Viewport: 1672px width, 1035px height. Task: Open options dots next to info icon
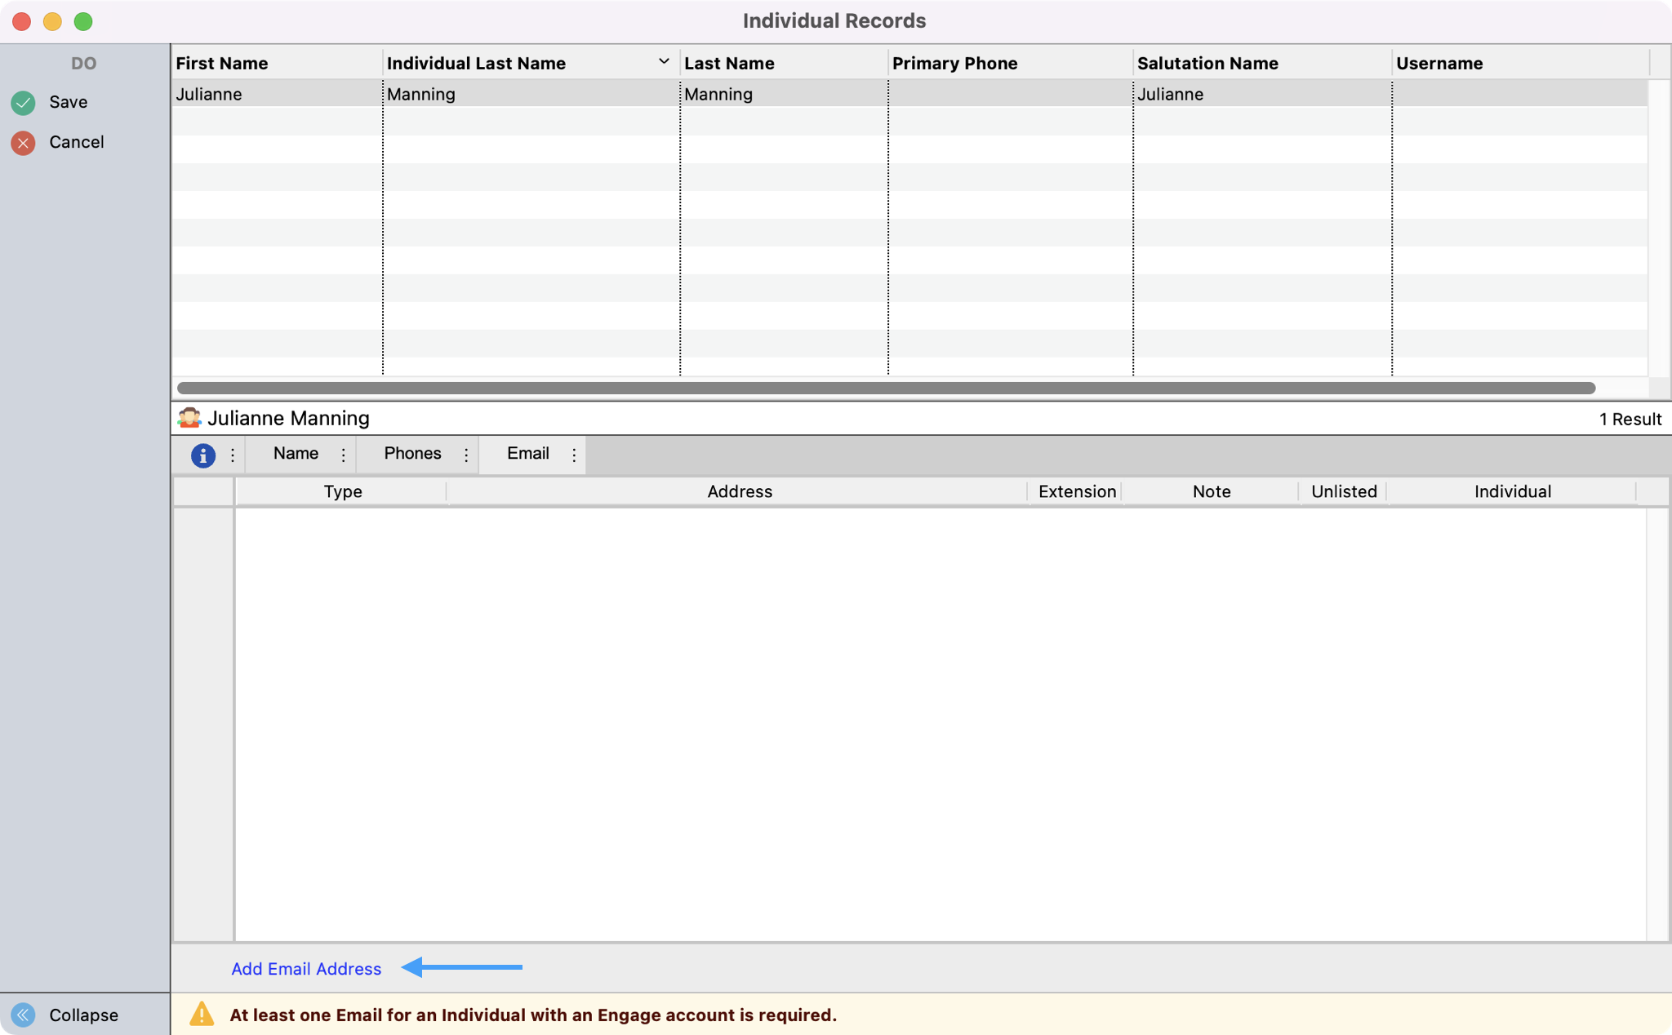tap(233, 455)
